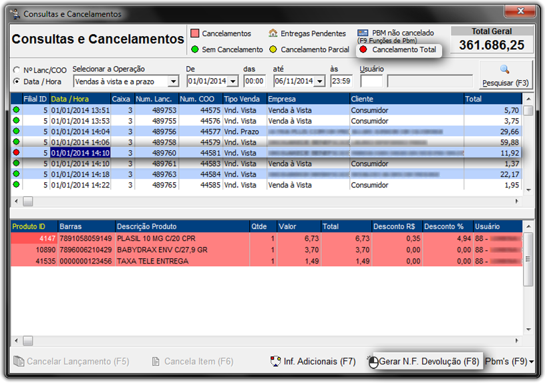545x383 pixels.
Task: Click the Entregas Pendentes house icon
Action: pyautogui.click(x=273, y=33)
